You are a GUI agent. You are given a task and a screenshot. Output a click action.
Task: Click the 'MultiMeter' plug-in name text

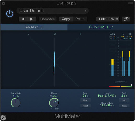[x=67, y=116]
